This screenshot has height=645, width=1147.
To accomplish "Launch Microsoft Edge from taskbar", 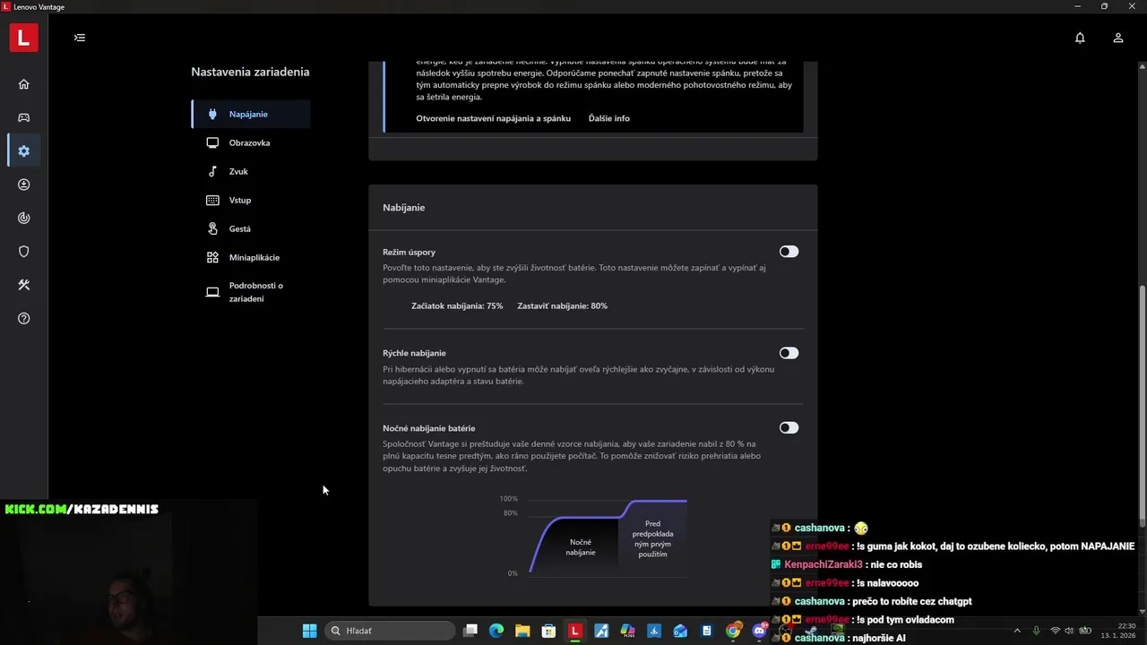I will [496, 631].
